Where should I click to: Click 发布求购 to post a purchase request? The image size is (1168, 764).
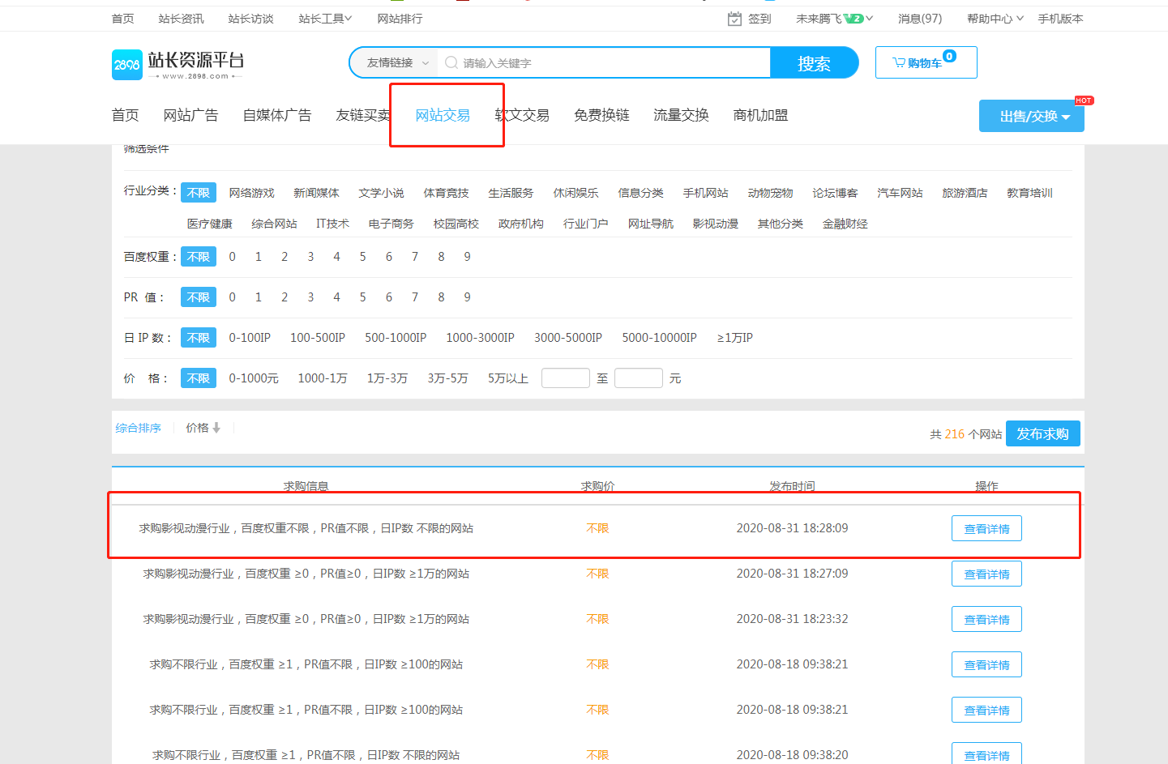[x=1043, y=433]
